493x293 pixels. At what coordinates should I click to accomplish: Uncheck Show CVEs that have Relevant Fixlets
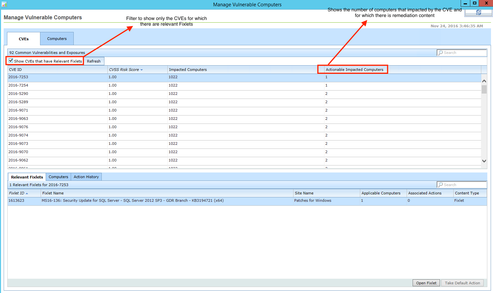point(11,61)
